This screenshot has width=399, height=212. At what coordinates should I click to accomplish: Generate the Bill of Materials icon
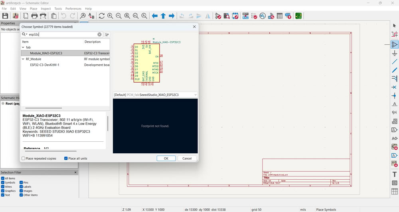pyautogui.click(x=288, y=16)
